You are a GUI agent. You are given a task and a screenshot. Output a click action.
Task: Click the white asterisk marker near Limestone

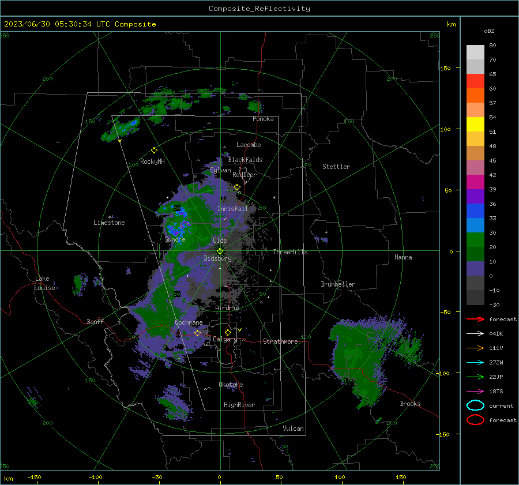(x=109, y=217)
